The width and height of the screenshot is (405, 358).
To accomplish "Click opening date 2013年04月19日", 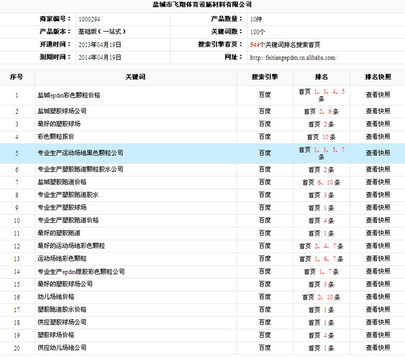I will (99, 45).
